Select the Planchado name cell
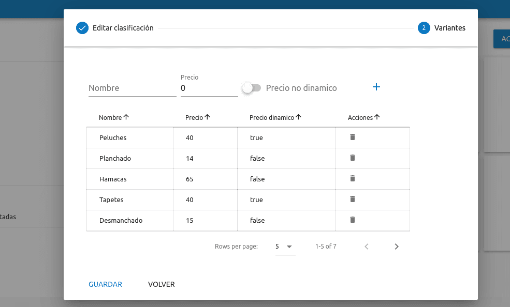Image resolution: width=510 pixels, height=307 pixels. 130,158
